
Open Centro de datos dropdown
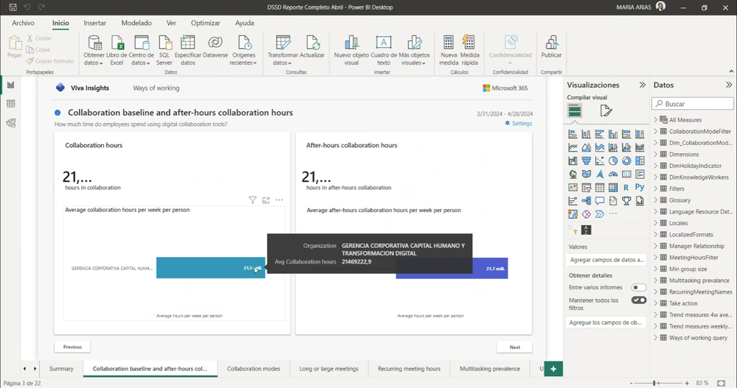pos(141,59)
